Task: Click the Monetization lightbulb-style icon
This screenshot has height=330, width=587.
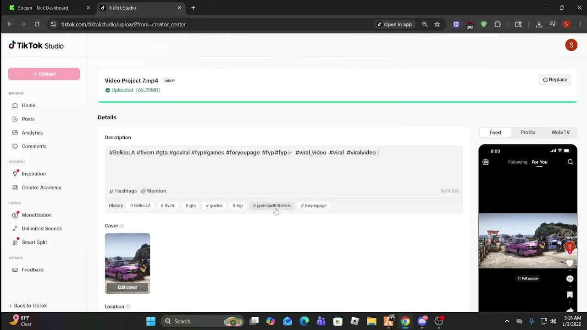Action: 15,215
